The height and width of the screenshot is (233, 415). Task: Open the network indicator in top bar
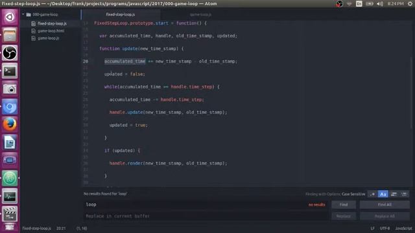click(350, 4)
